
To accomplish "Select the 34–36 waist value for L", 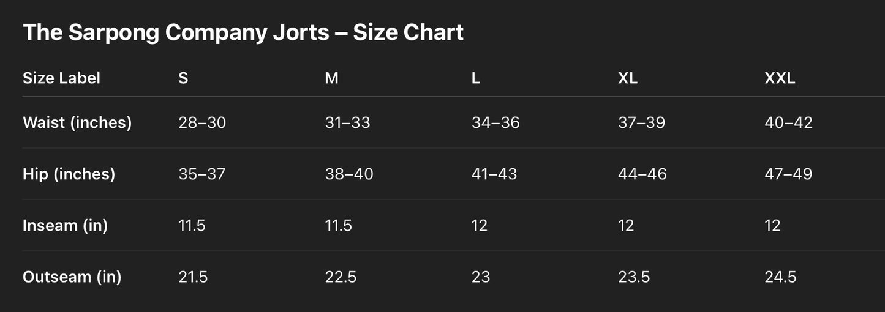I will click(495, 122).
